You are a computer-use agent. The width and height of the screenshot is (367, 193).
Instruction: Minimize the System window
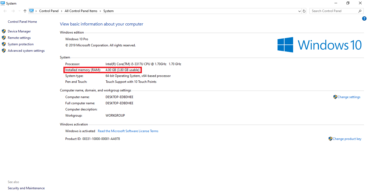coord(336,3)
